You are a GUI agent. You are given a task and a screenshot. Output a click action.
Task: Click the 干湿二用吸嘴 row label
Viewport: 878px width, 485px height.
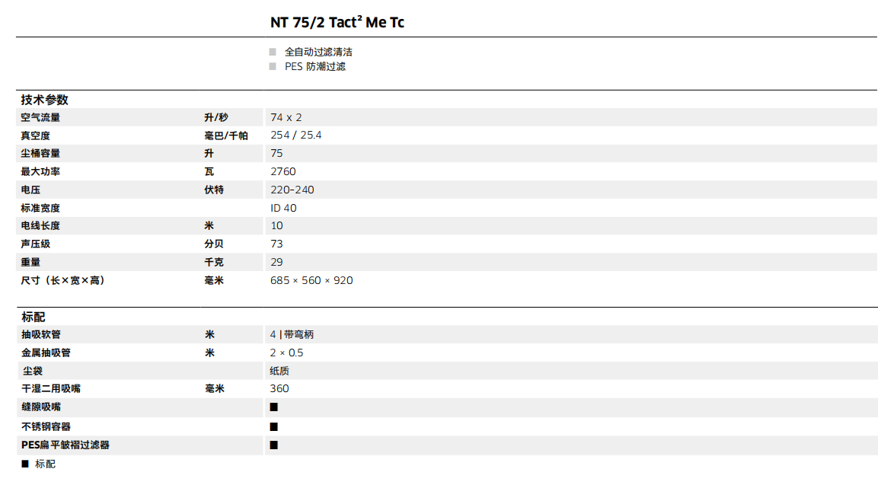[x=50, y=388]
